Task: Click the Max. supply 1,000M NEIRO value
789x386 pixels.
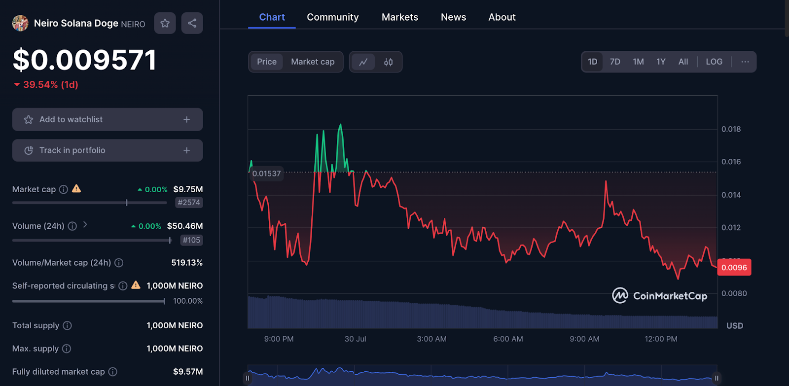Action: pyautogui.click(x=175, y=349)
